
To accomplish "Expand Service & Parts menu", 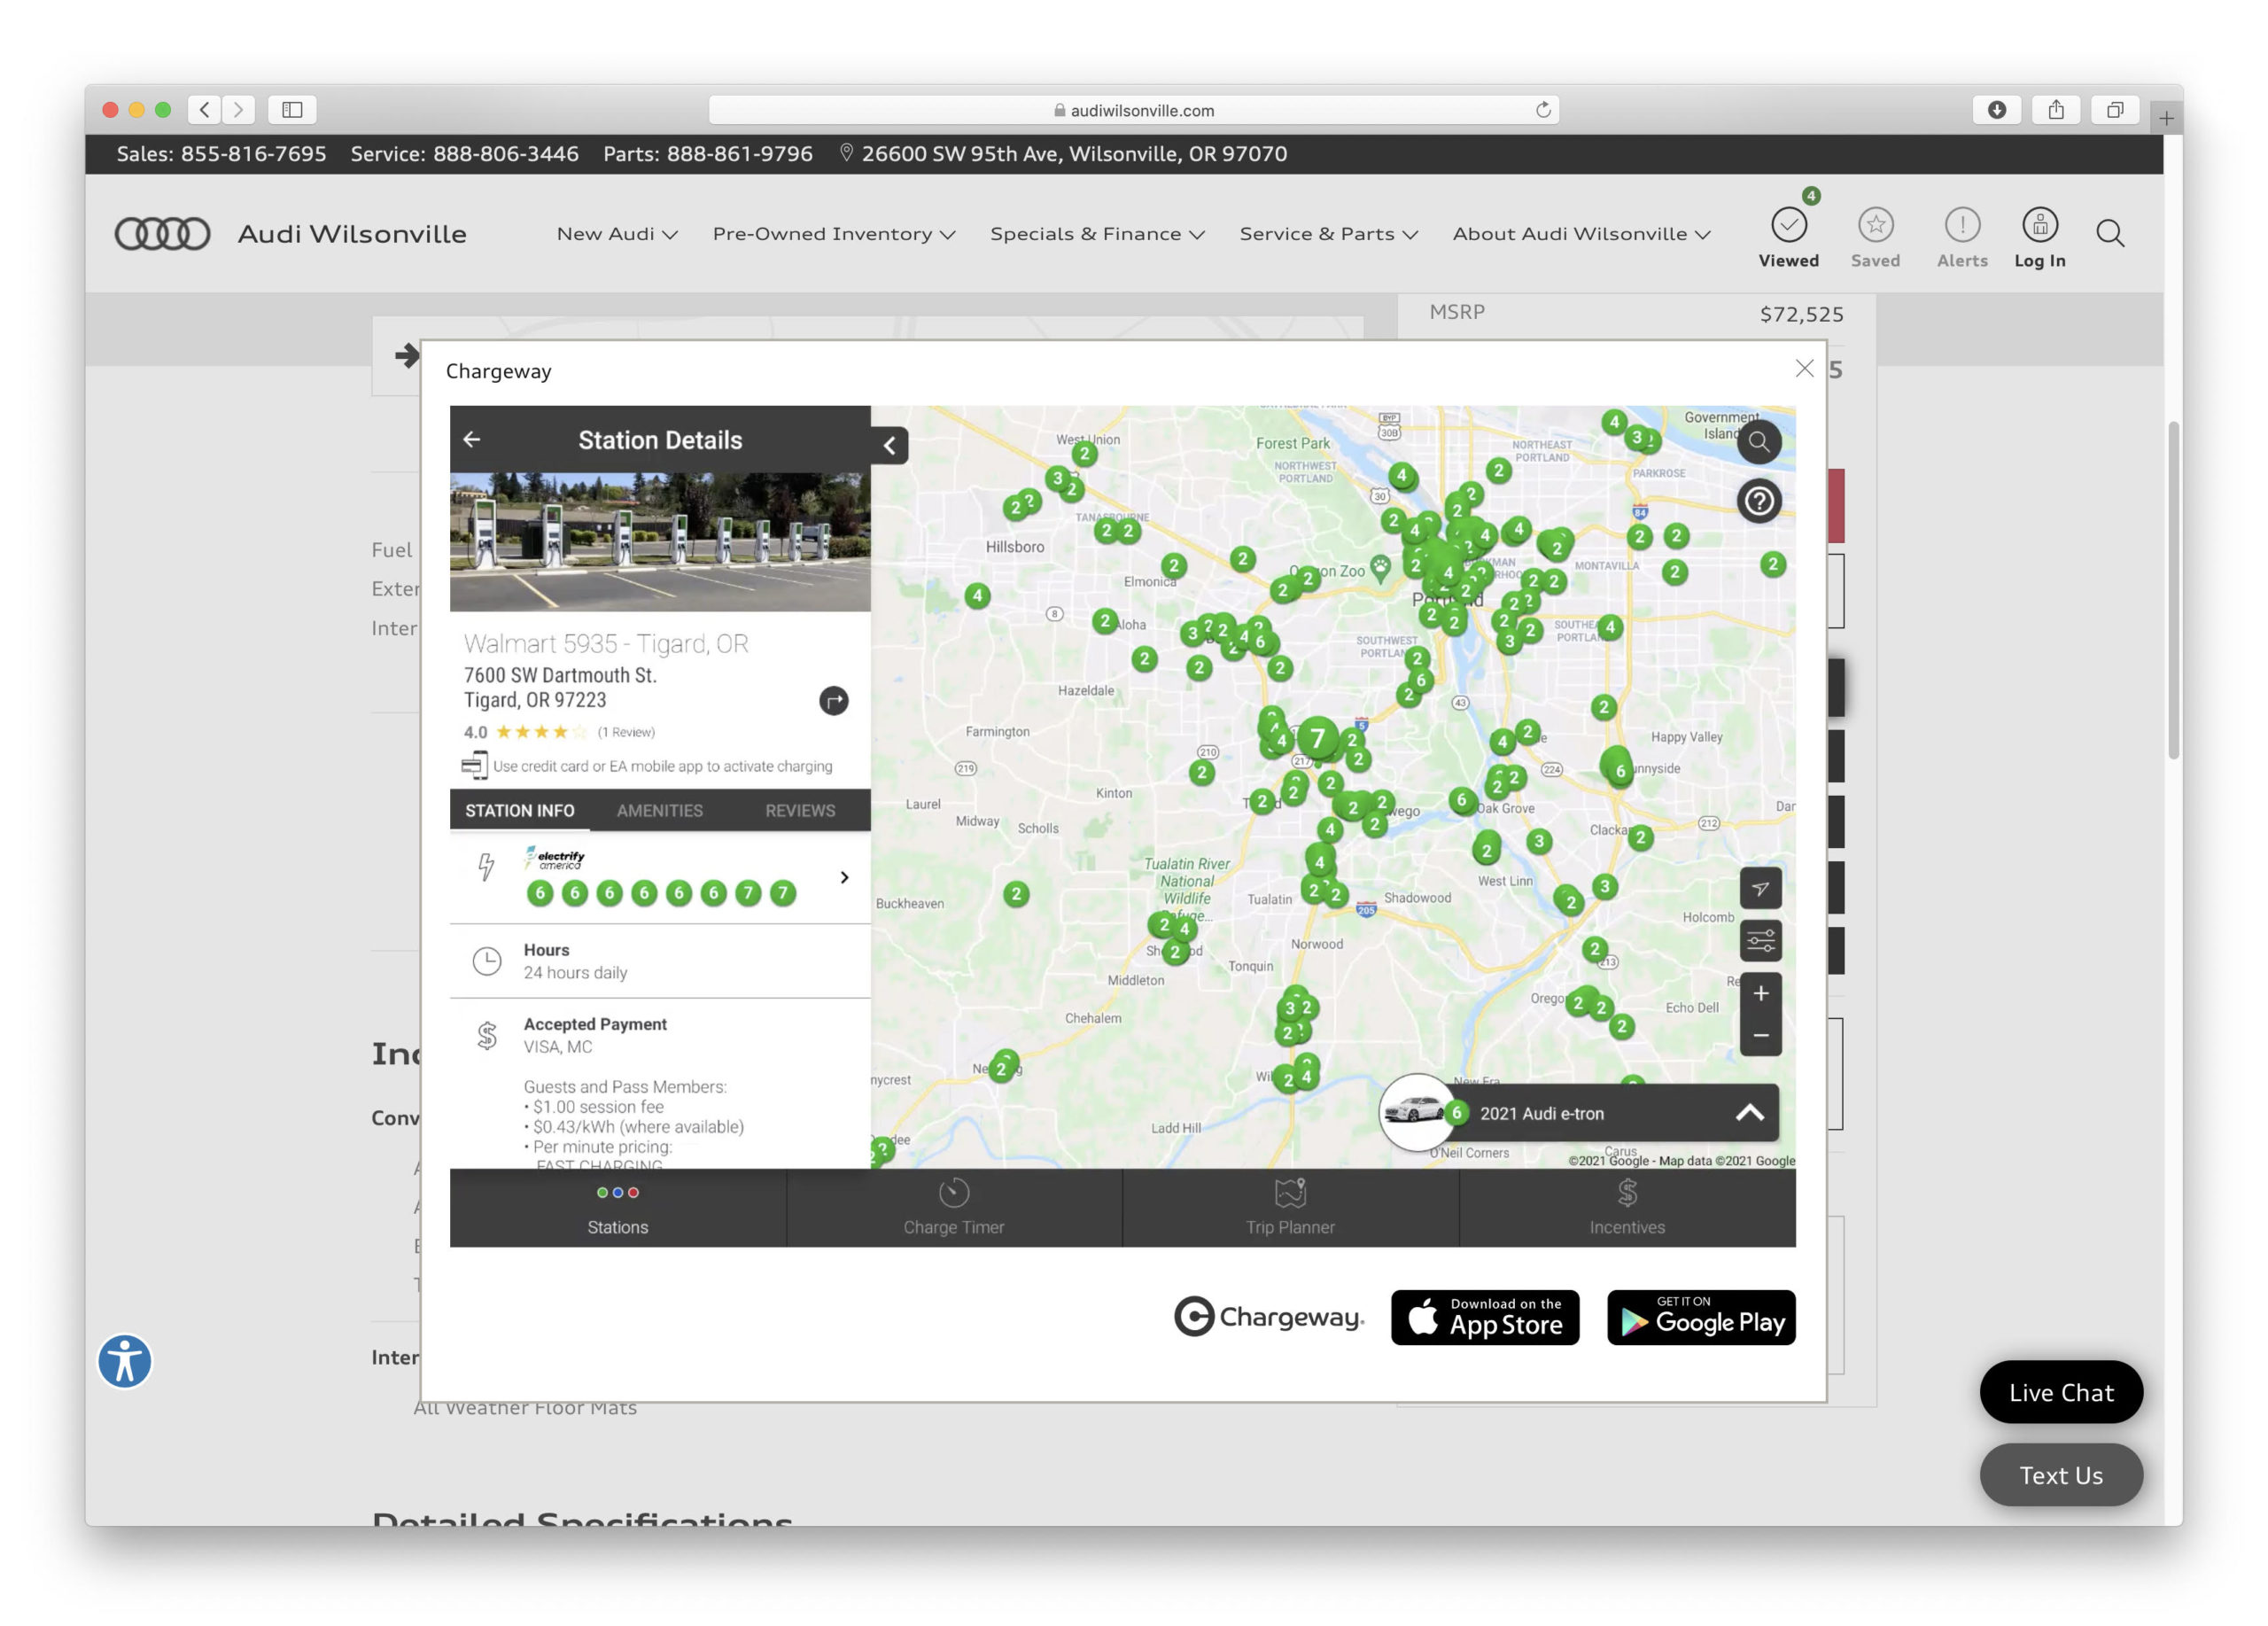I will pos(1328,233).
